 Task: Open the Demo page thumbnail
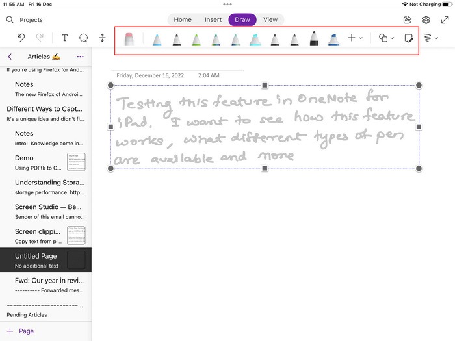[76, 162]
